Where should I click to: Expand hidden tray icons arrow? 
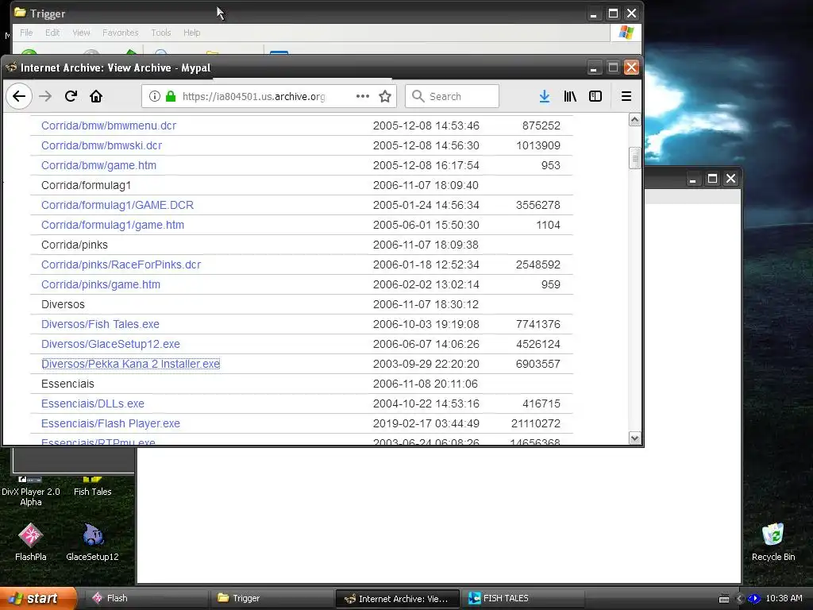click(739, 599)
